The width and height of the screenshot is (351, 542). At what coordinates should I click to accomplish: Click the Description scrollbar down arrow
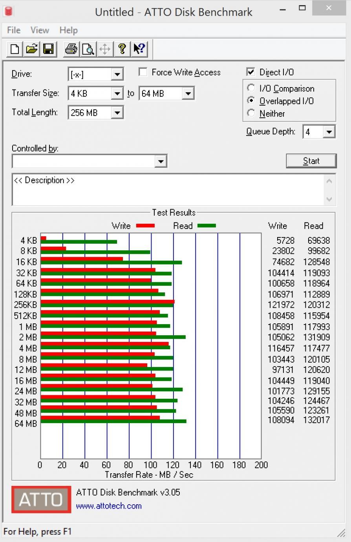pyautogui.click(x=329, y=199)
